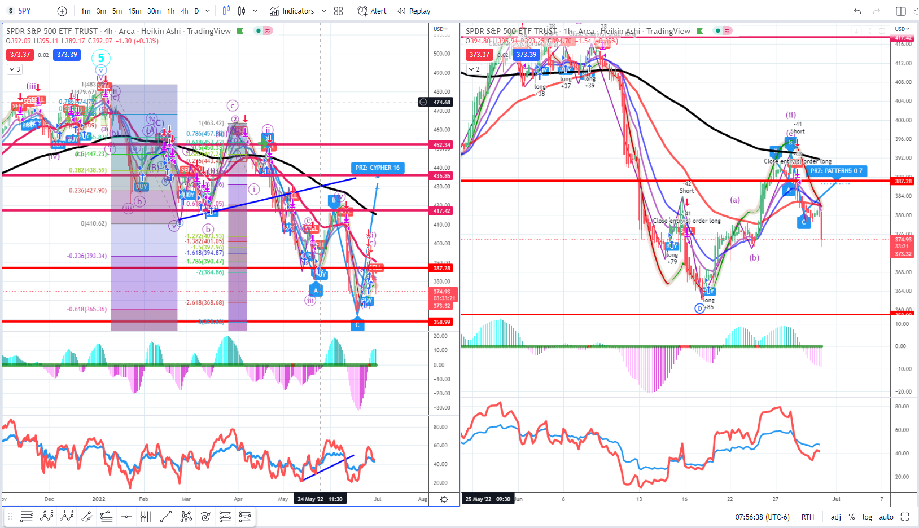Expand the favorite indicators dropdown arrow
Viewport: 919px width, 528px height.
(x=324, y=11)
